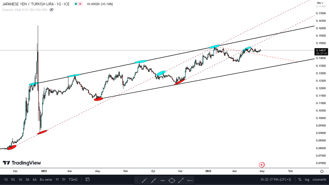Image resolution: width=329 pixels, height=185 pixels.
Task: Click the Claason EMA 9/21/50/100/200 indicator label
Action: tap(25, 10)
